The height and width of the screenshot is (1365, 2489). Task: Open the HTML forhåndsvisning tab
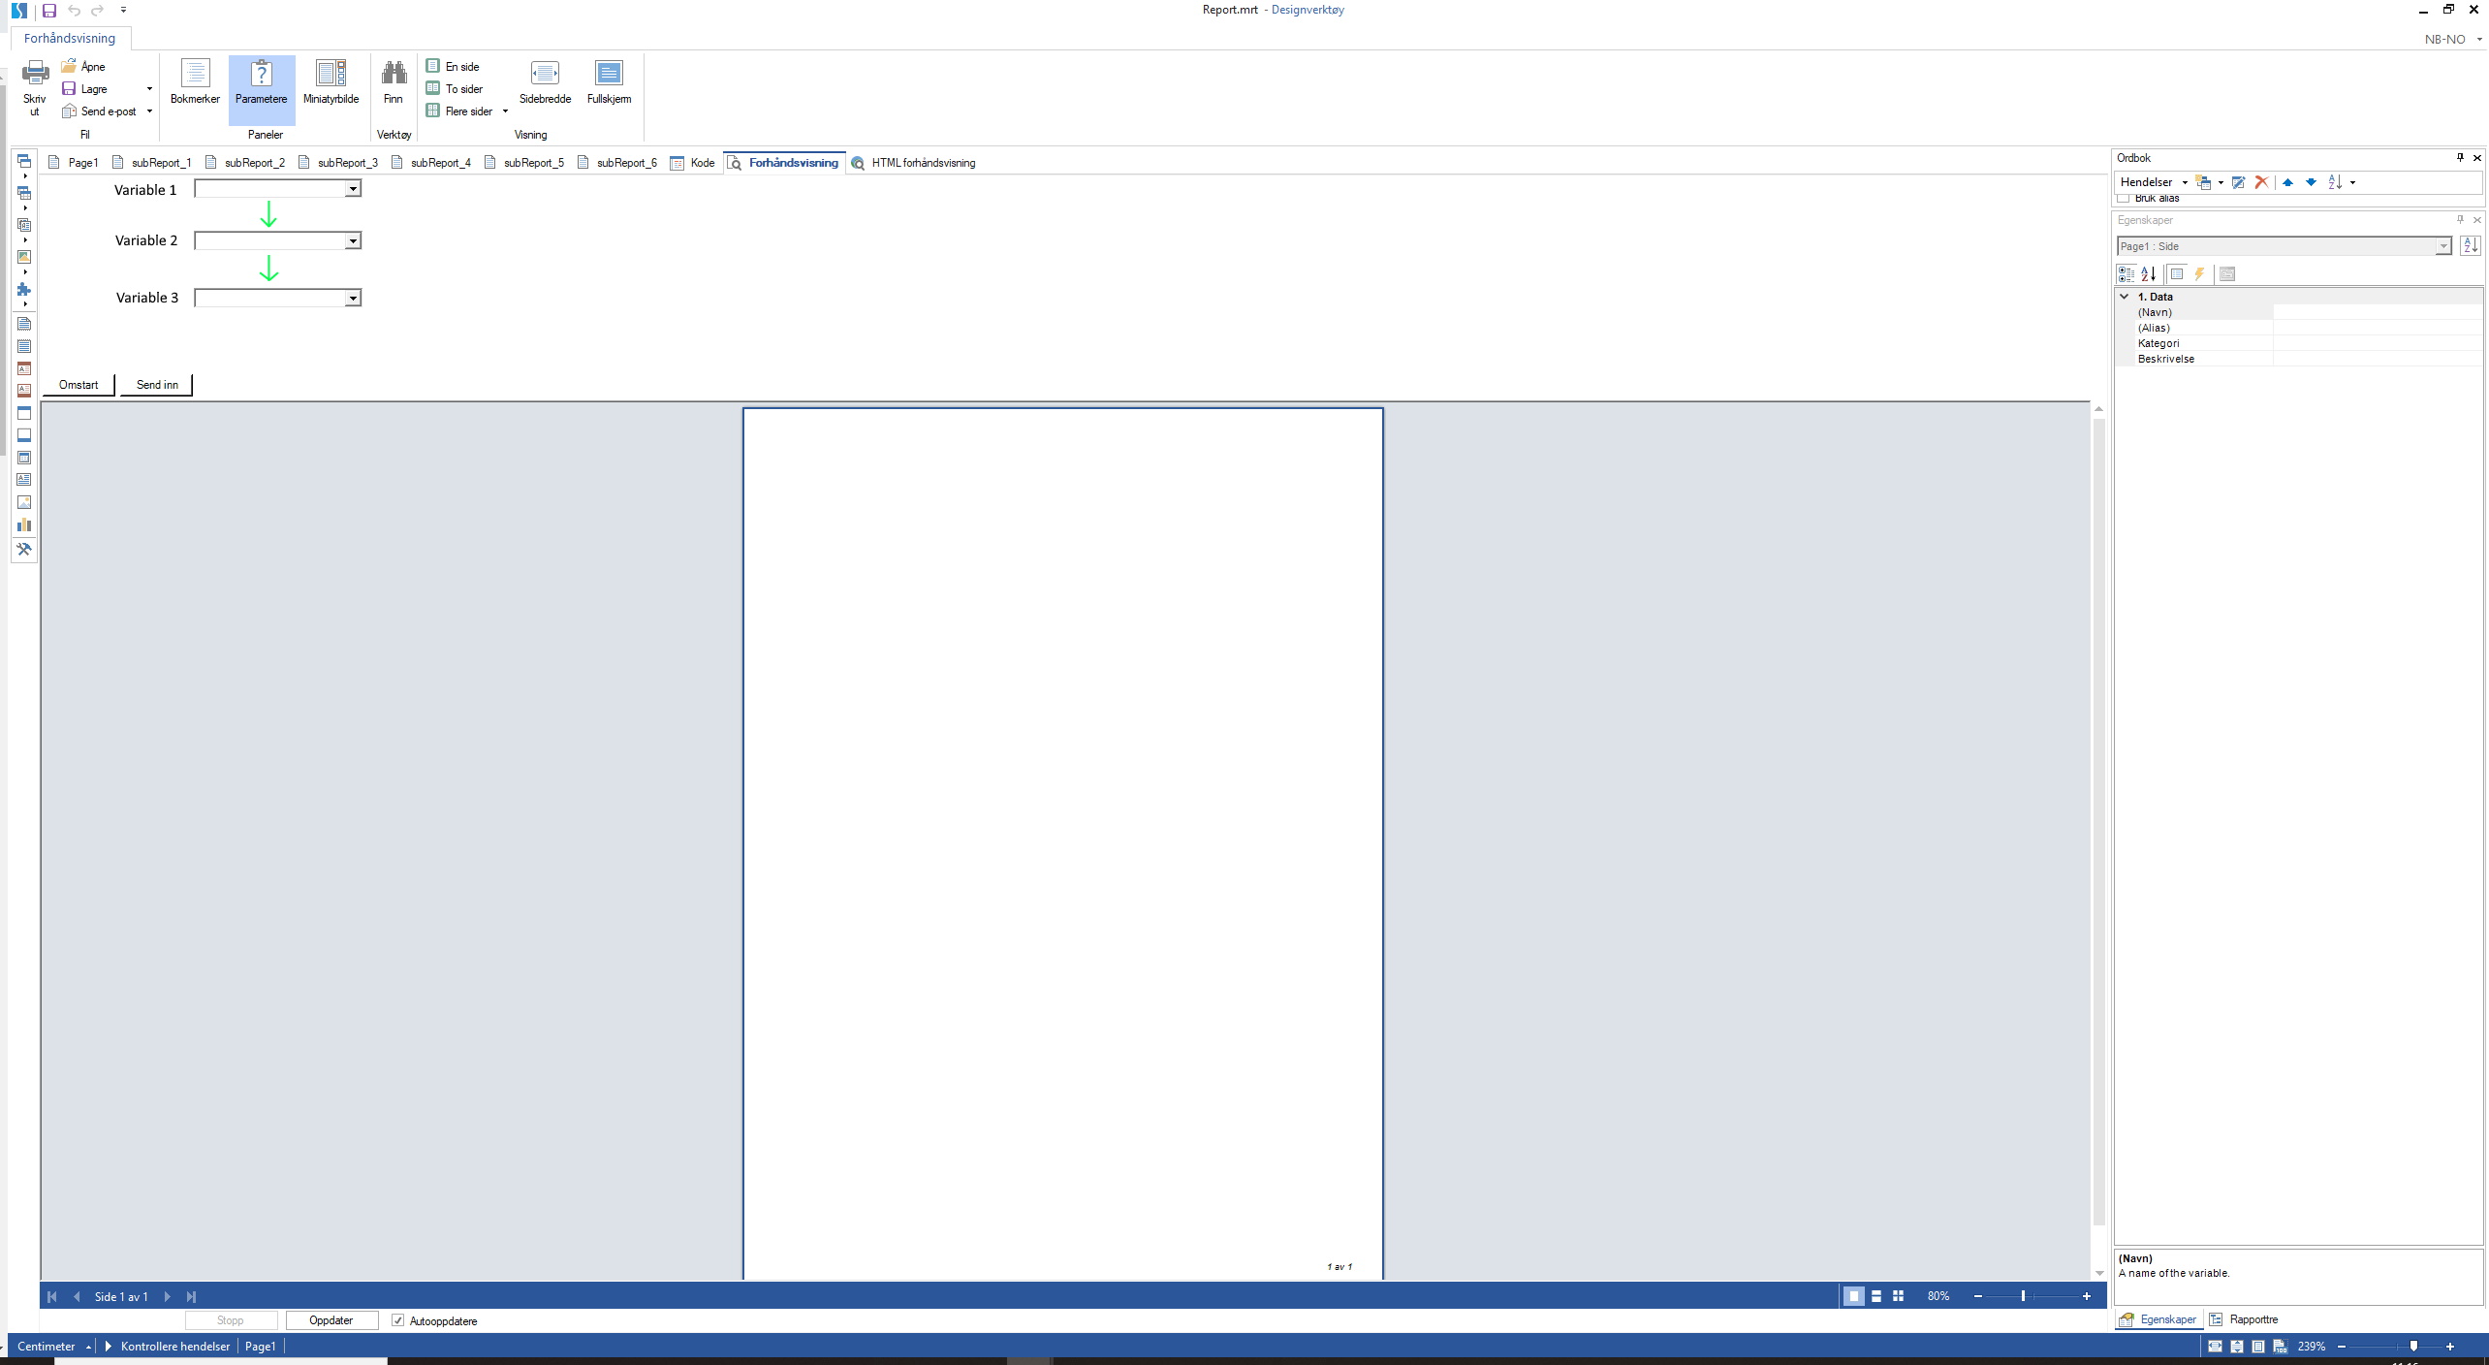pyautogui.click(x=914, y=163)
